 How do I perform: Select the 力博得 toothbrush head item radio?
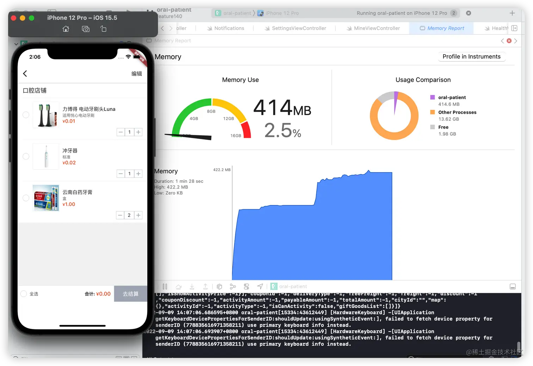26,115
